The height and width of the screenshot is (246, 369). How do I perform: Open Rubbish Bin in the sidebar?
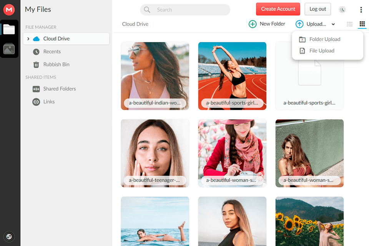[66, 65]
